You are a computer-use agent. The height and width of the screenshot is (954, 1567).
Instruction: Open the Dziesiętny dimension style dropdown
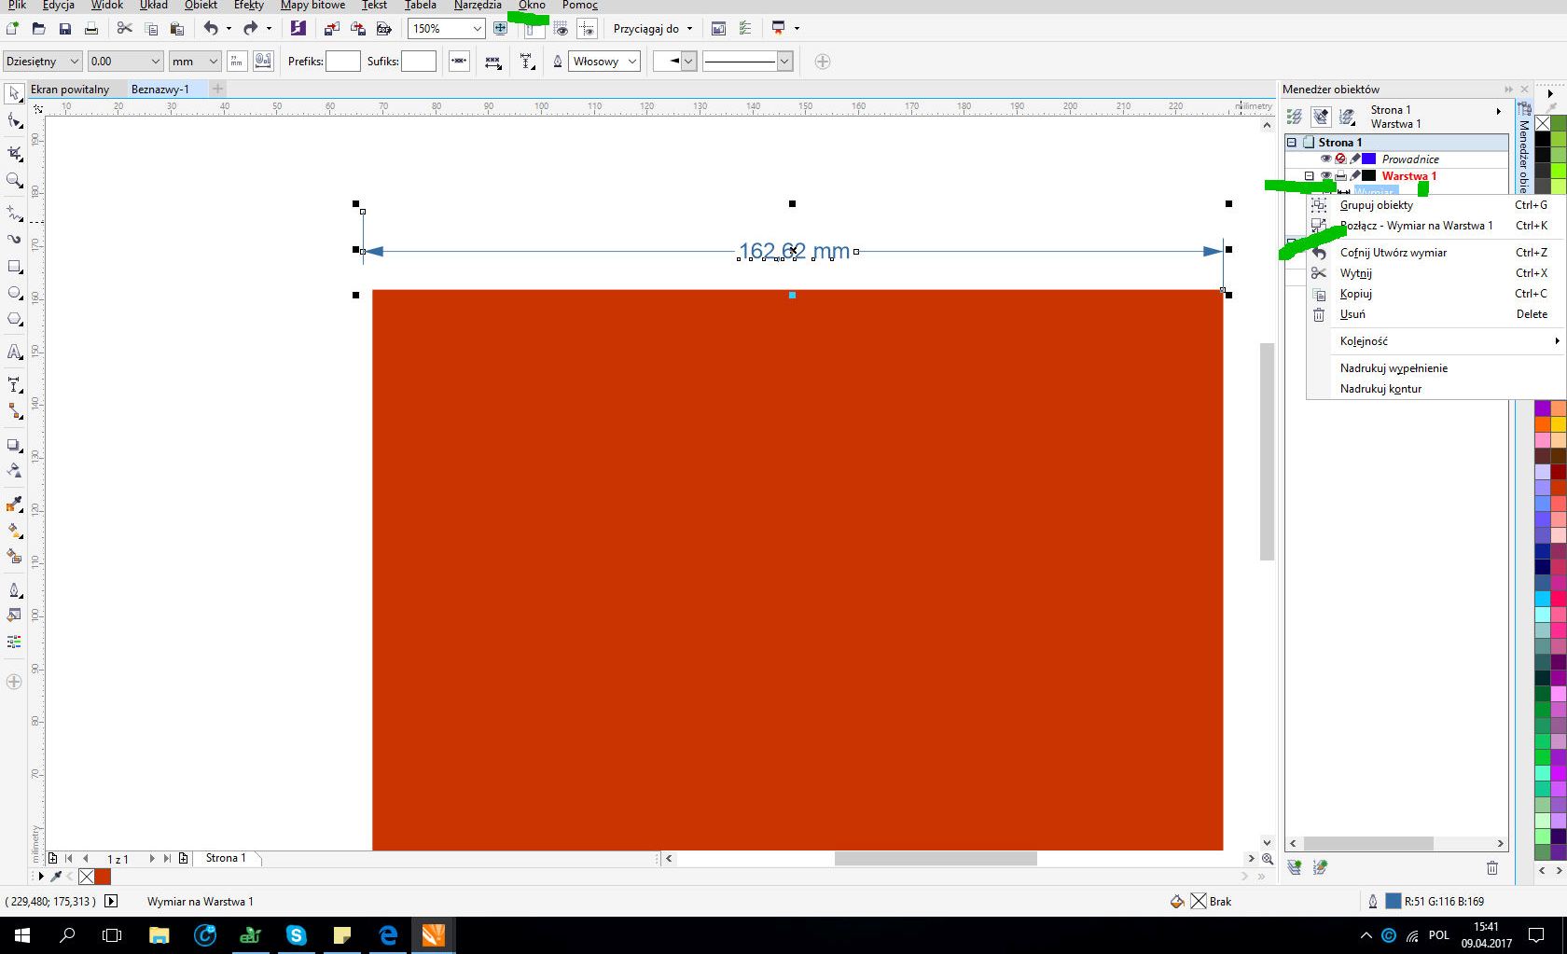pyautogui.click(x=72, y=62)
